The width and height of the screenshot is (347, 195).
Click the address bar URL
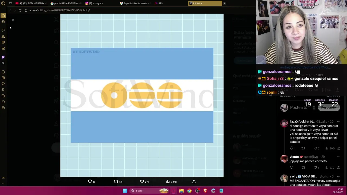click(60, 10)
